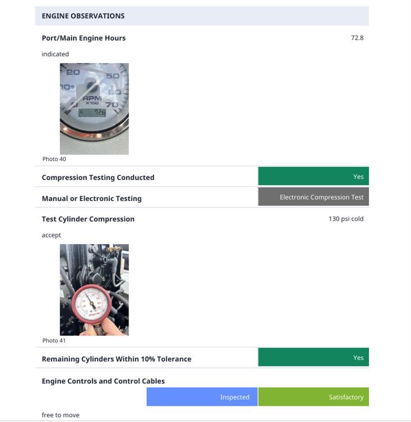Viewport: 411px width, 422px height.
Task: Click the 'free to move' note
Action: point(61,415)
